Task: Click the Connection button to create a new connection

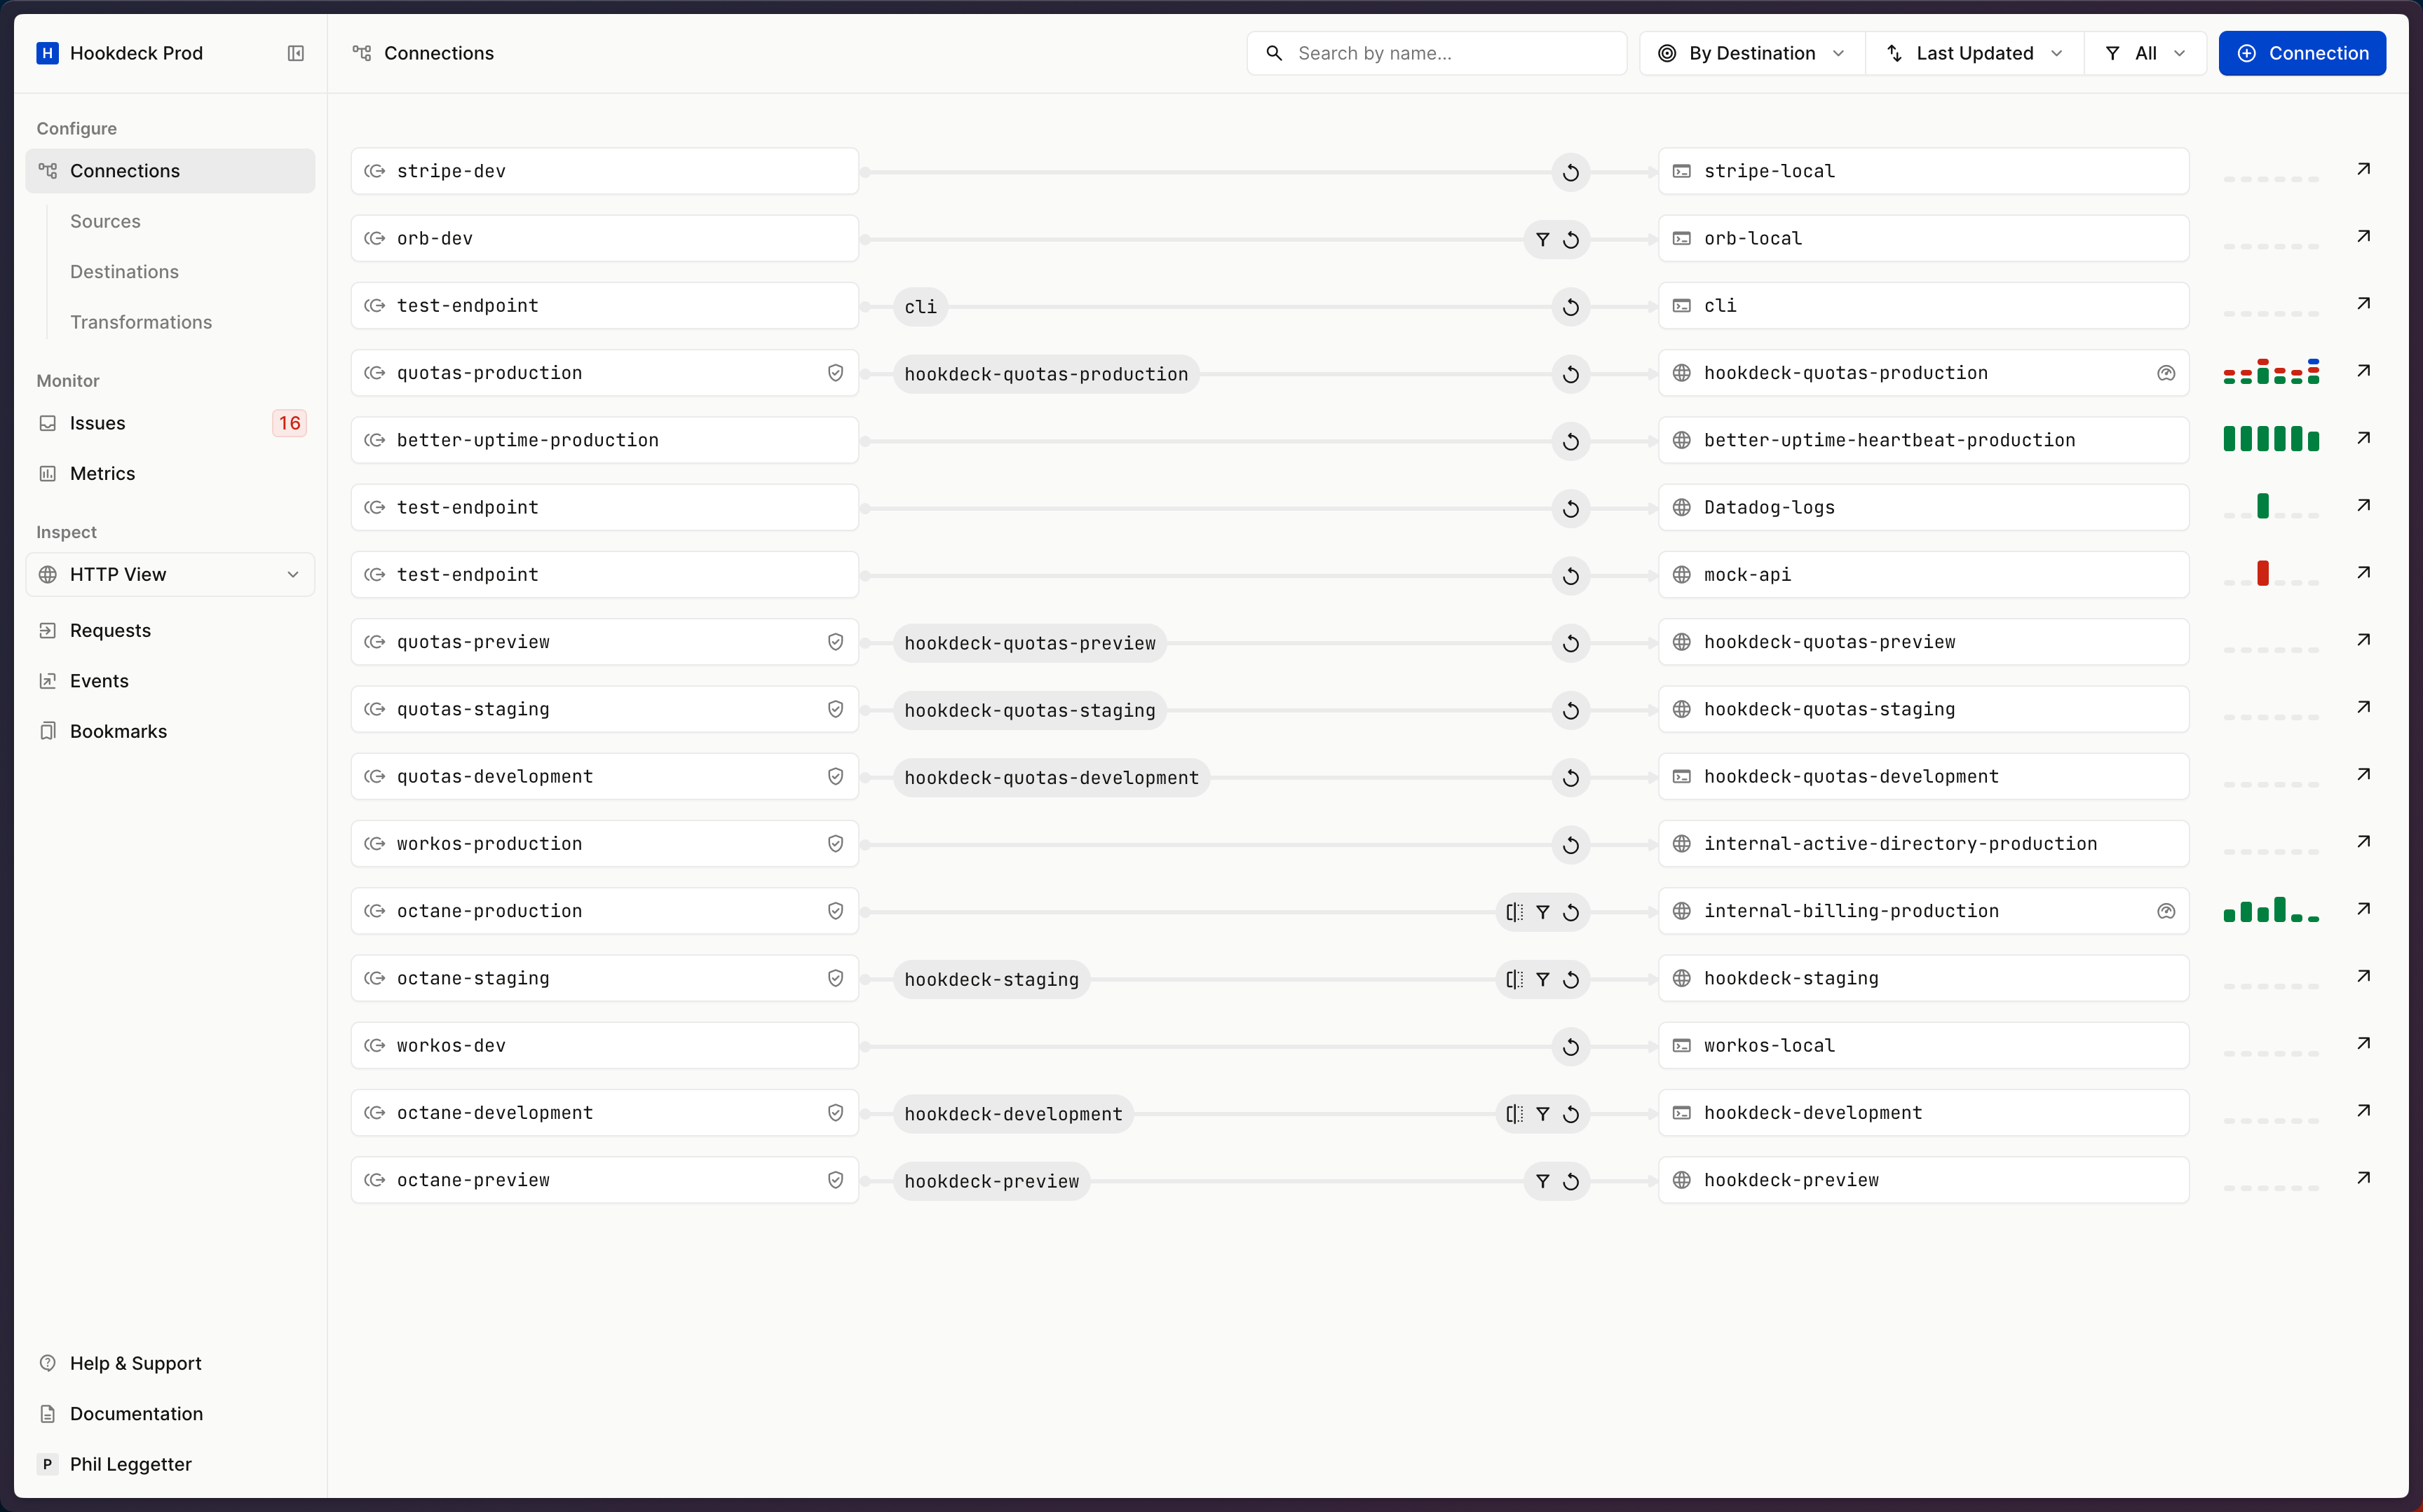Action: point(2302,53)
